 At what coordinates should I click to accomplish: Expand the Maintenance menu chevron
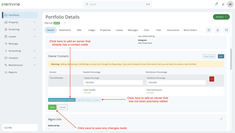click(x=34, y=65)
